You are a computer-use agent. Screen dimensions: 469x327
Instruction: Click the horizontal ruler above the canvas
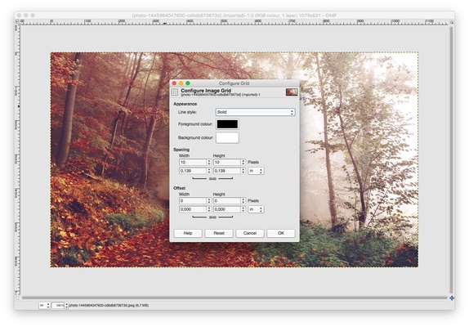234,22
